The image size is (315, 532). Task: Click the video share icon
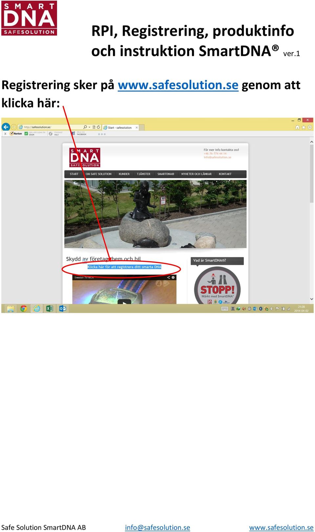(x=169, y=278)
